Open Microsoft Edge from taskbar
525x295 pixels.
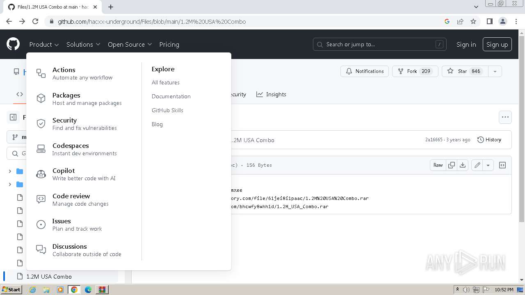point(88,289)
